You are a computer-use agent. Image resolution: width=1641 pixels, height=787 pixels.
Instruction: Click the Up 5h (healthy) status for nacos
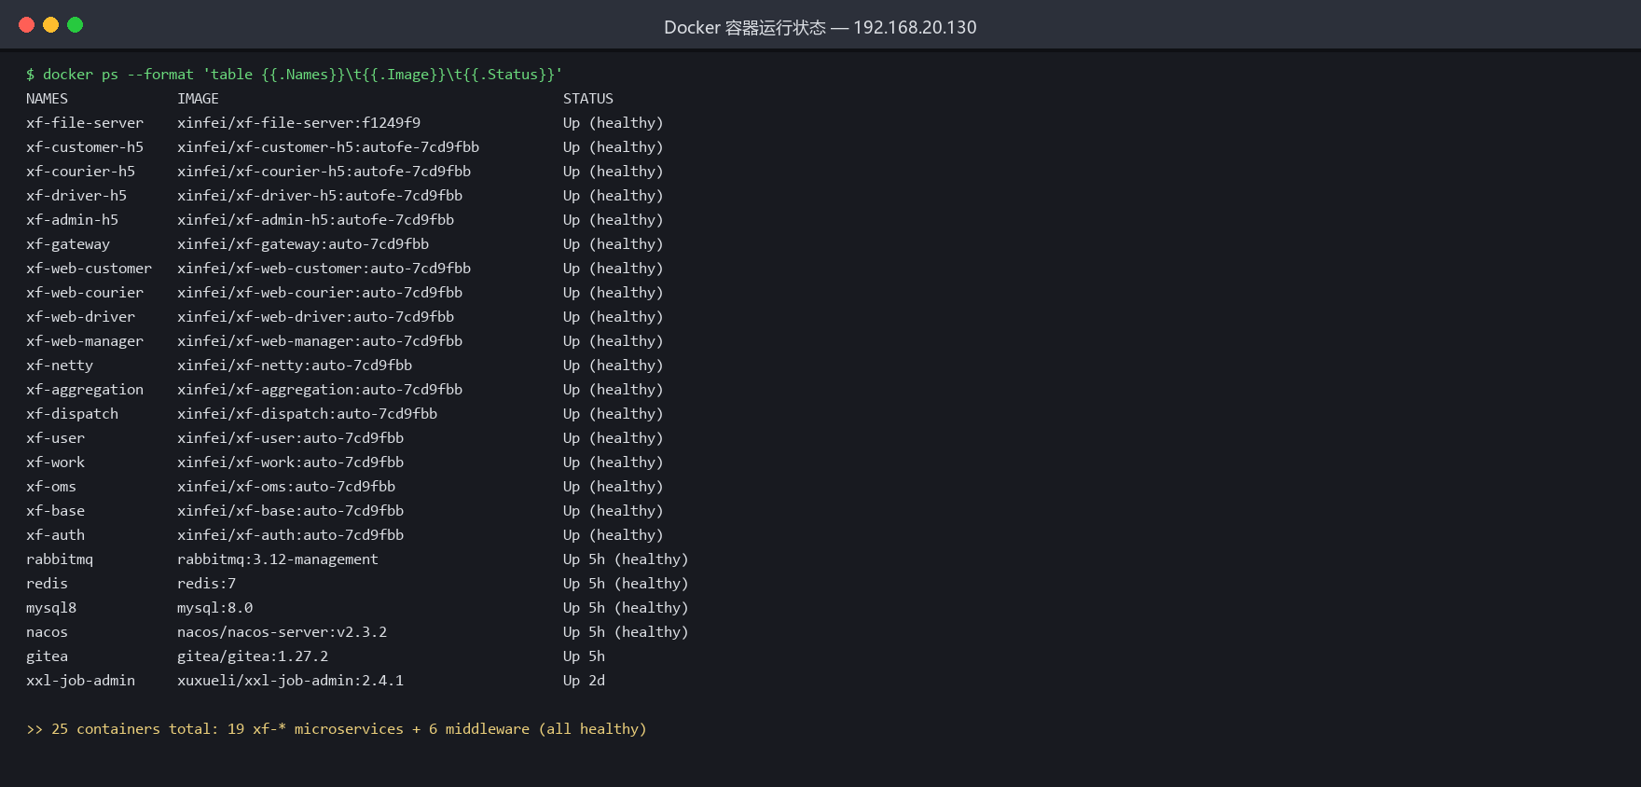pyautogui.click(x=626, y=632)
